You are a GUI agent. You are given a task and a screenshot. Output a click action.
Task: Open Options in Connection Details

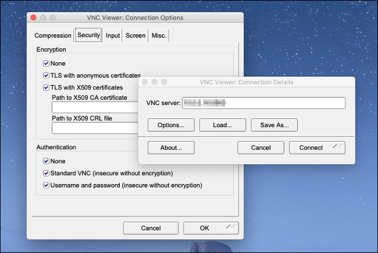click(171, 125)
